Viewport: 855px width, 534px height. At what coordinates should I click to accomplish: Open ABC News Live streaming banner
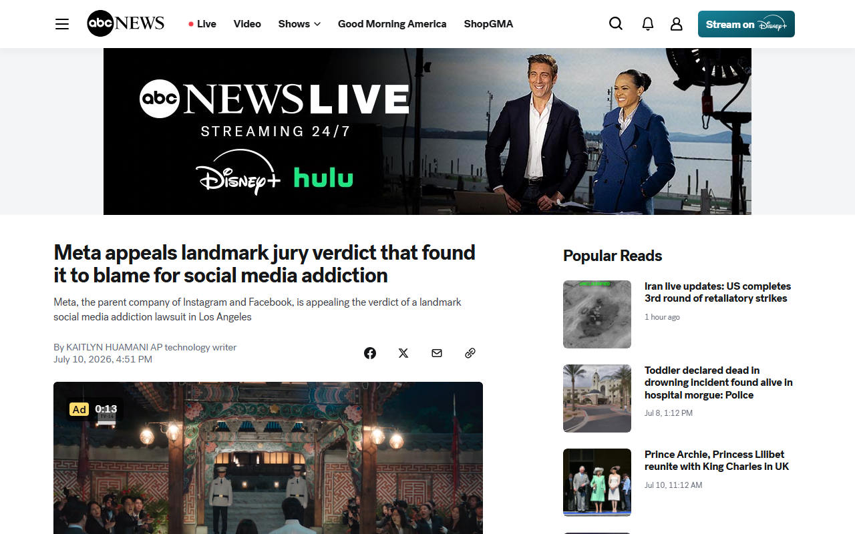427,131
